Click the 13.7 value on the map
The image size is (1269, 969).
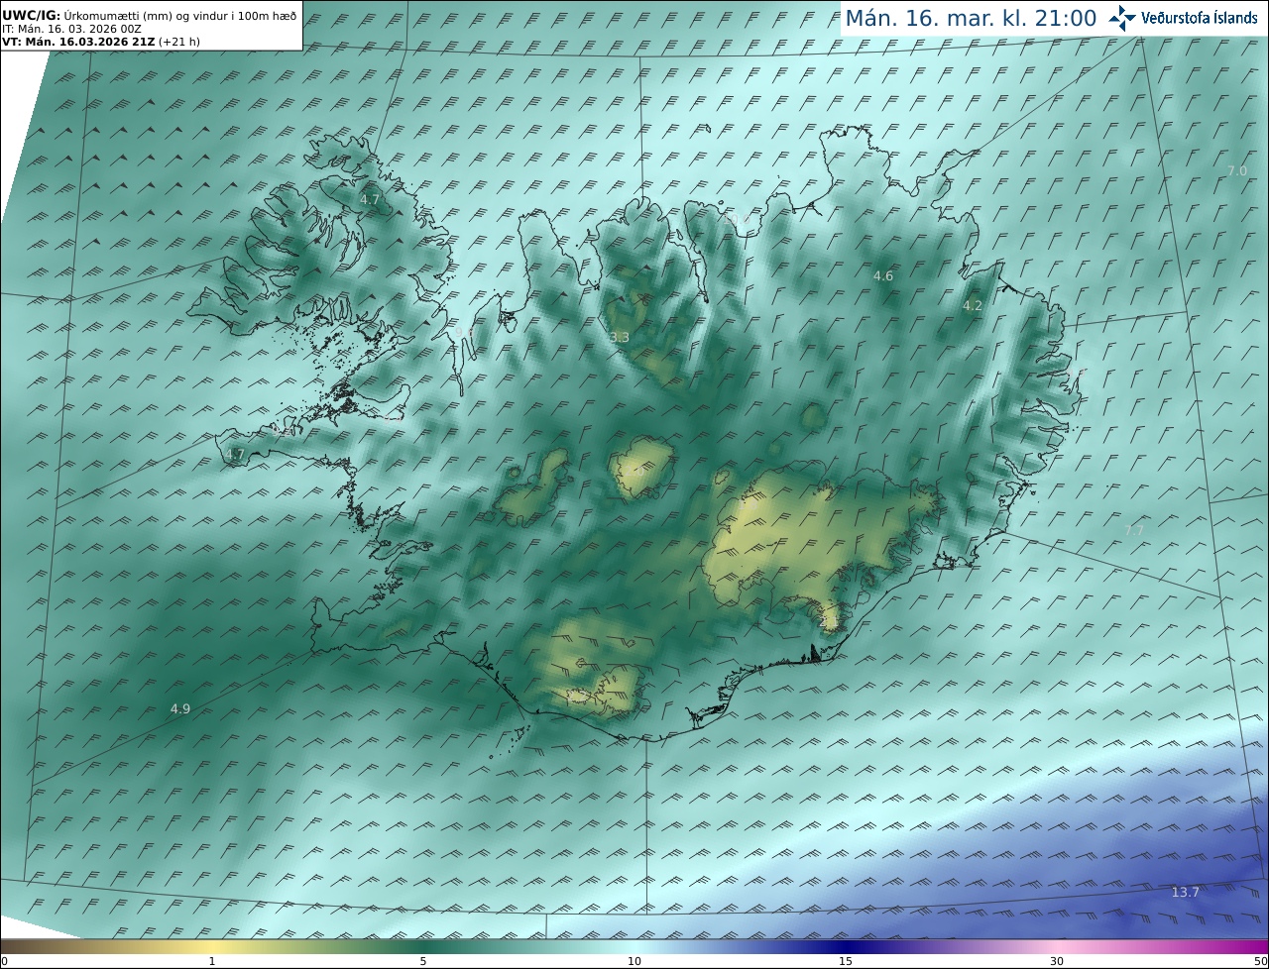coord(1186,892)
